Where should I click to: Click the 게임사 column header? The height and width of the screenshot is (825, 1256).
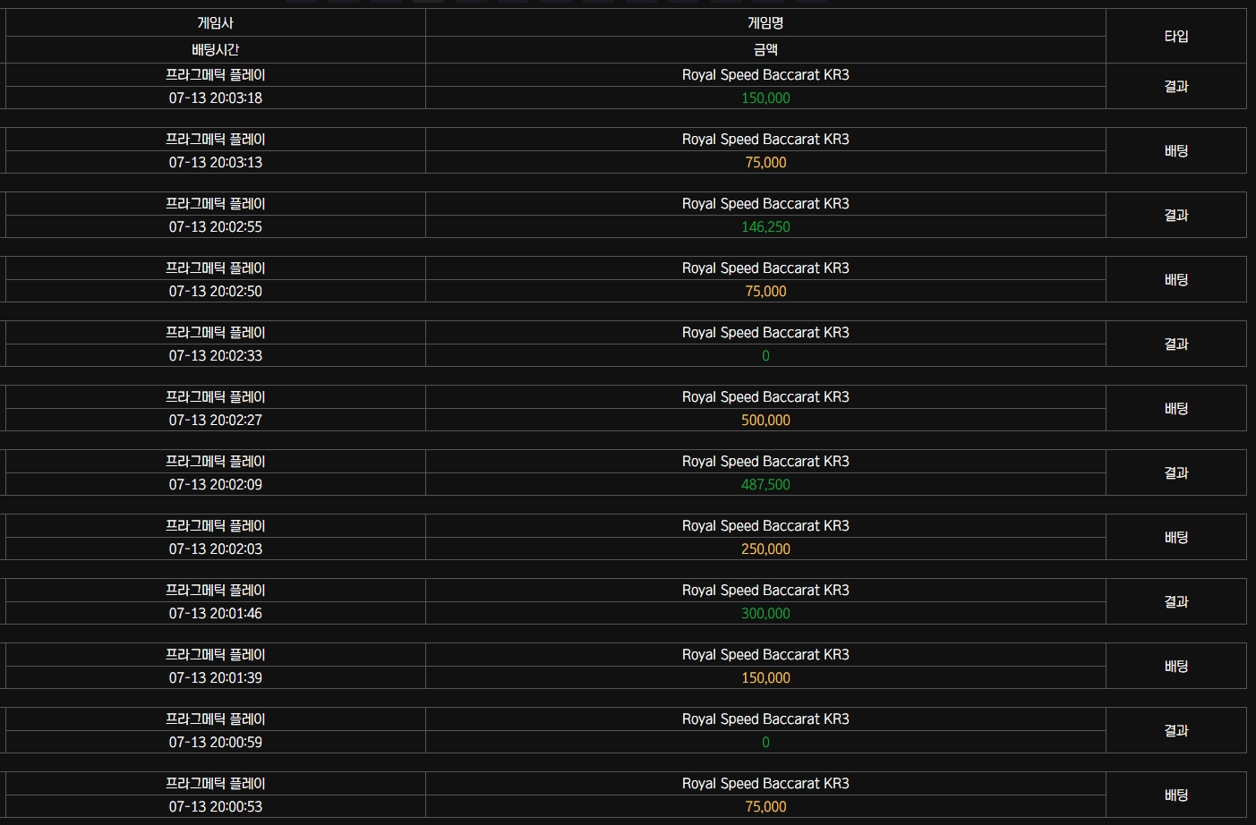pyautogui.click(x=216, y=23)
